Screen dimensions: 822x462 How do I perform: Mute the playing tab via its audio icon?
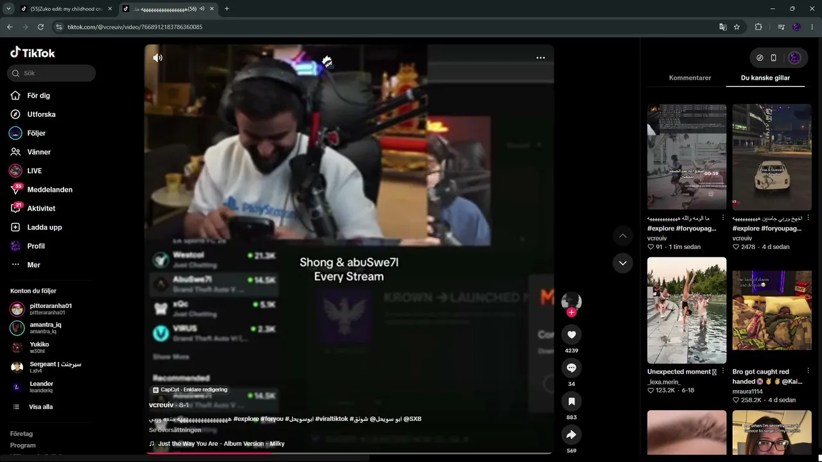tap(202, 9)
